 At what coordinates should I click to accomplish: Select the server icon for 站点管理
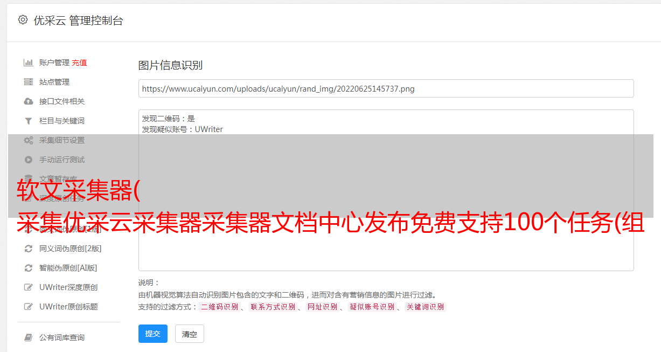(29, 82)
